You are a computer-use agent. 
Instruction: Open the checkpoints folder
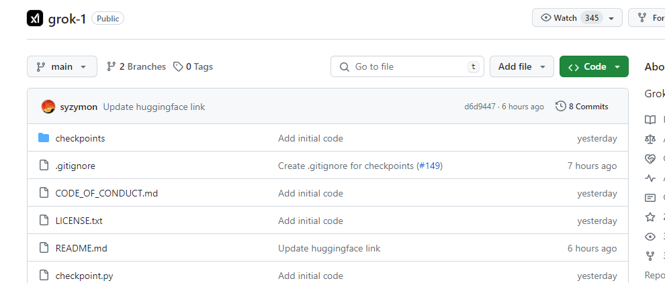coord(80,139)
